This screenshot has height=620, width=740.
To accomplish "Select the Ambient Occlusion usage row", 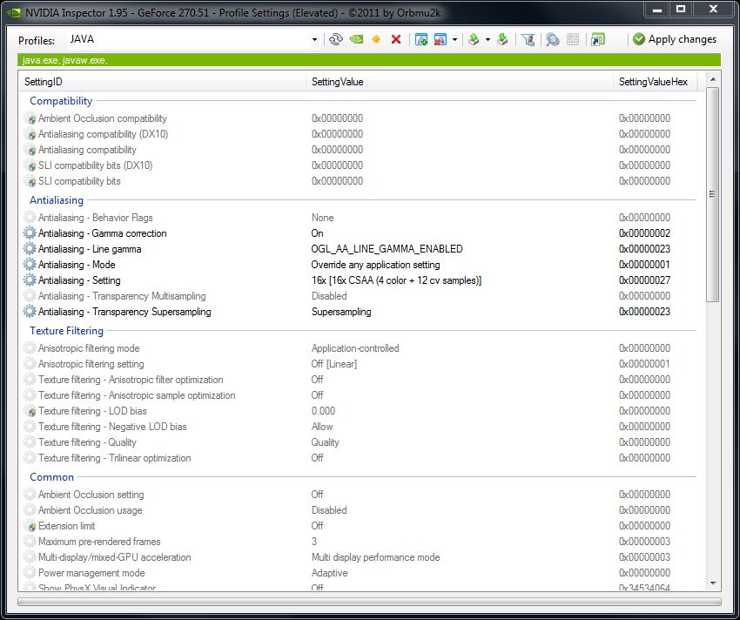I will click(362, 510).
